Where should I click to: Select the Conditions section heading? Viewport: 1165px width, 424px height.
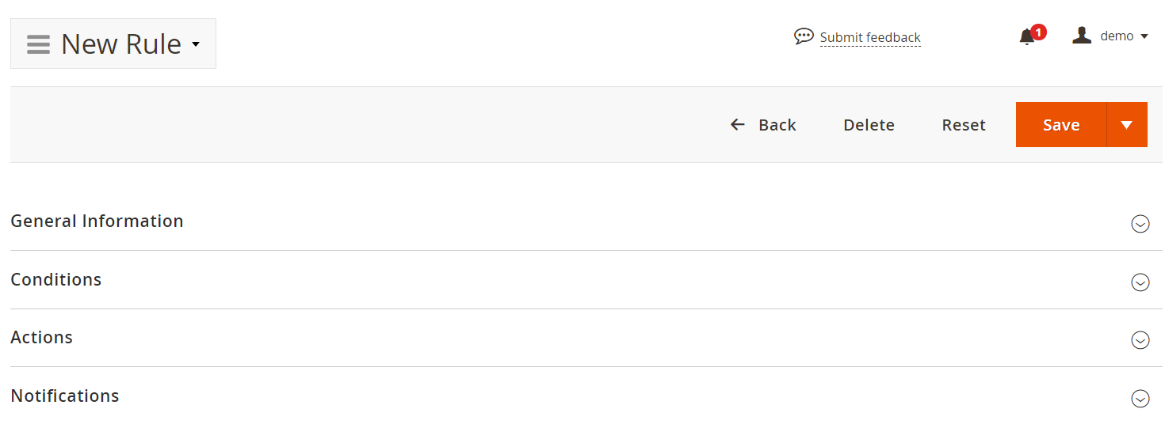click(56, 279)
